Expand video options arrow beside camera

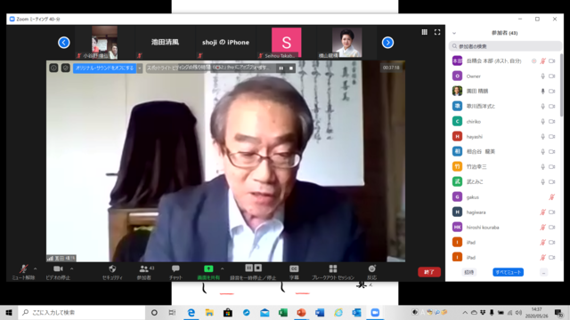coord(71,268)
